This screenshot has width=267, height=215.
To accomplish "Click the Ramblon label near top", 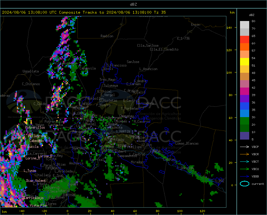I will (107, 36).
